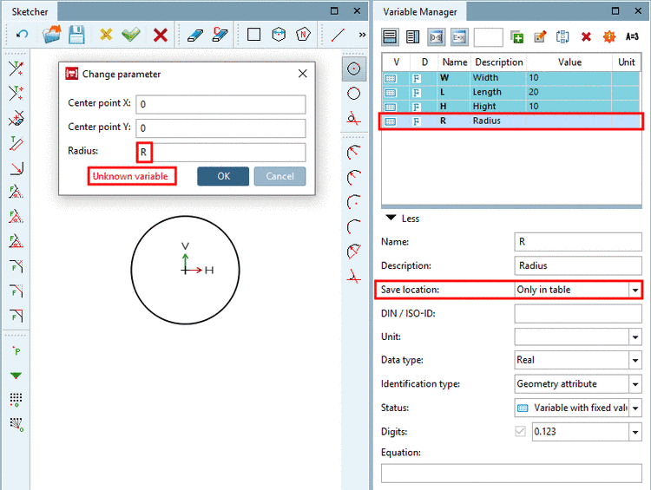Select the eraser tool marked with red C

[220, 35]
